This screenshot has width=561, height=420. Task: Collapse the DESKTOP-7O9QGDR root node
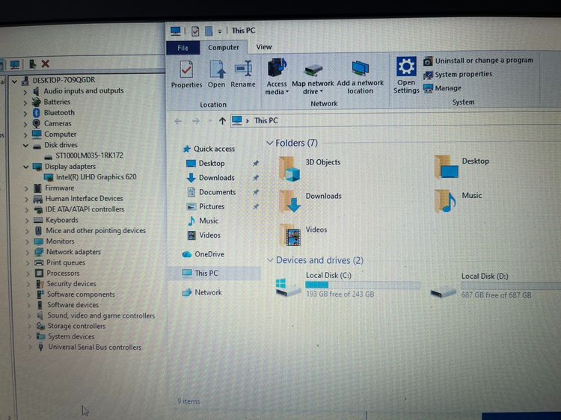(x=15, y=81)
